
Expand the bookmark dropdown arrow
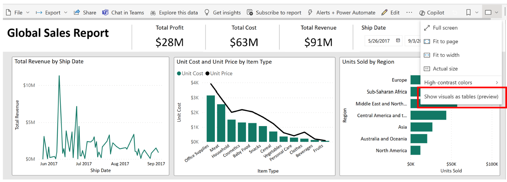477,13
